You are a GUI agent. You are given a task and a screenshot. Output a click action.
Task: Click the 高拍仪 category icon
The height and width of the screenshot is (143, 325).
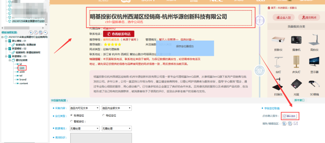314,40
